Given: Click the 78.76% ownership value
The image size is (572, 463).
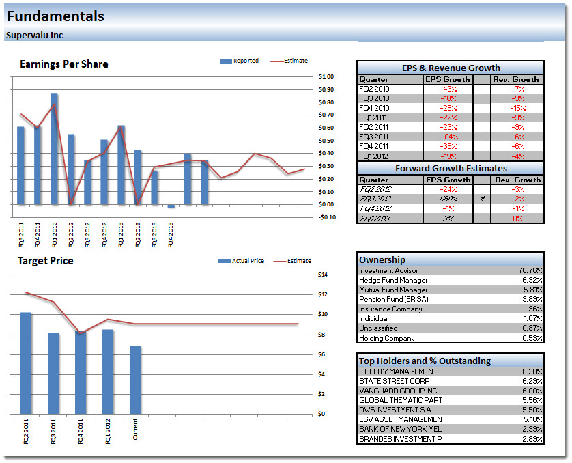Looking at the screenshot, I should 530,270.
